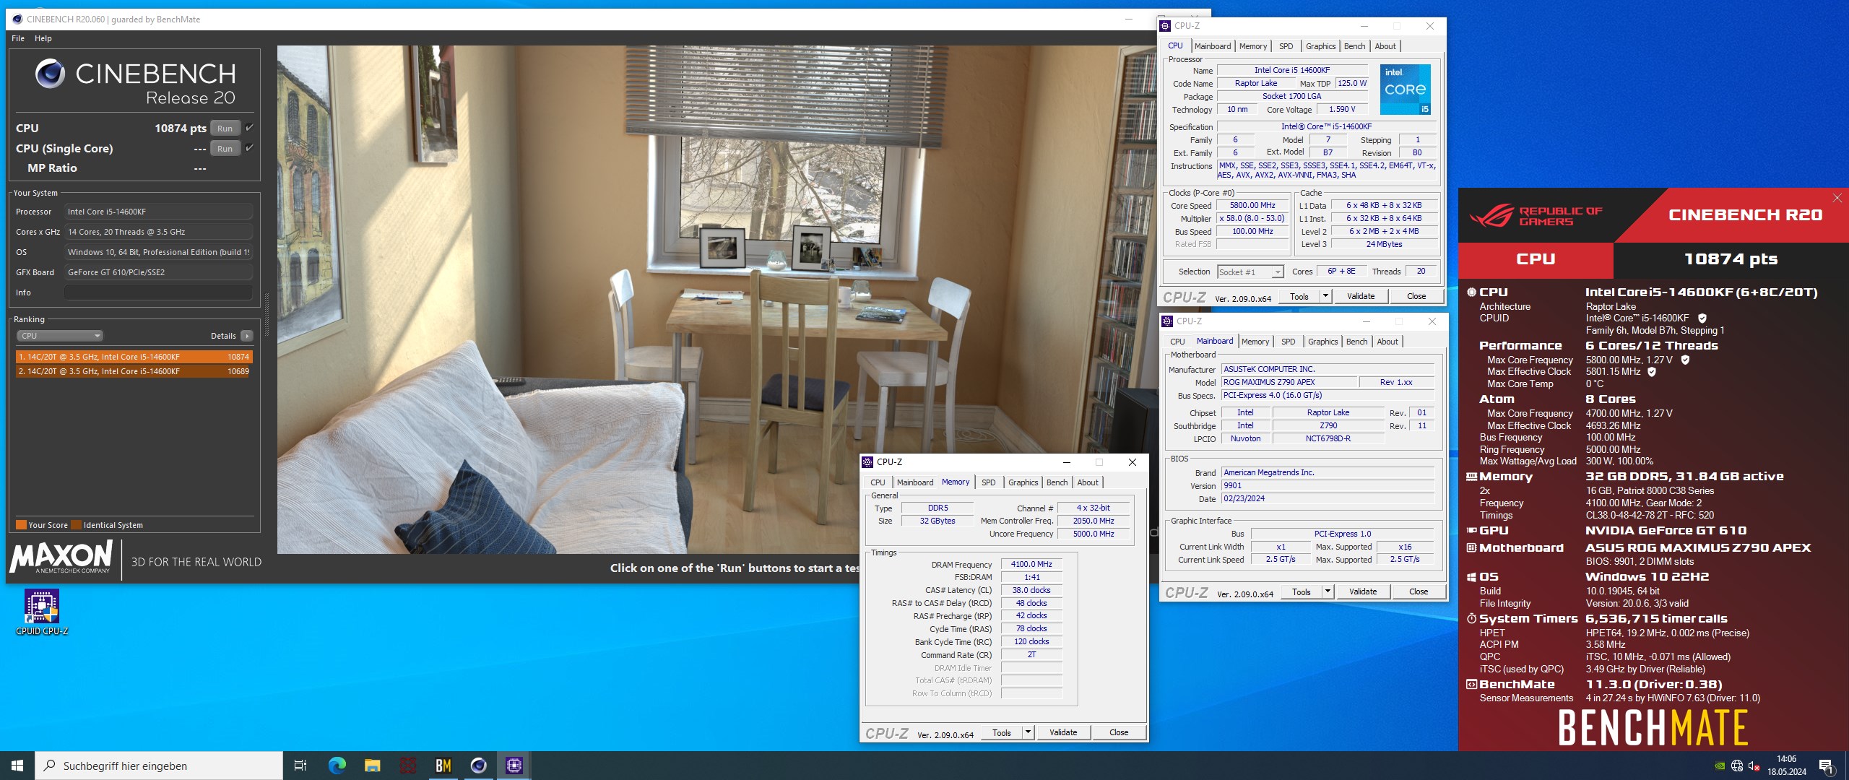Open the CPUID CPU-Z desktop shortcut
The width and height of the screenshot is (1849, 780).
tap(42, 612)
